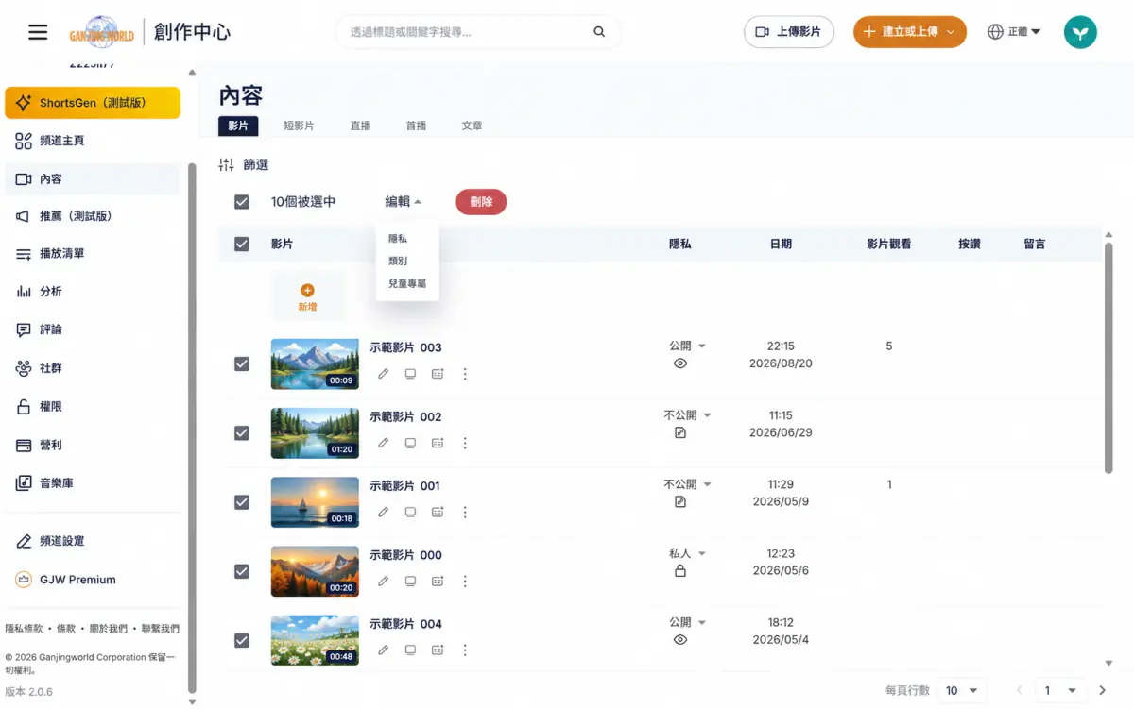
Task: Select 兒童專屬 from the edit menu
Action: (x=407, y=283)
